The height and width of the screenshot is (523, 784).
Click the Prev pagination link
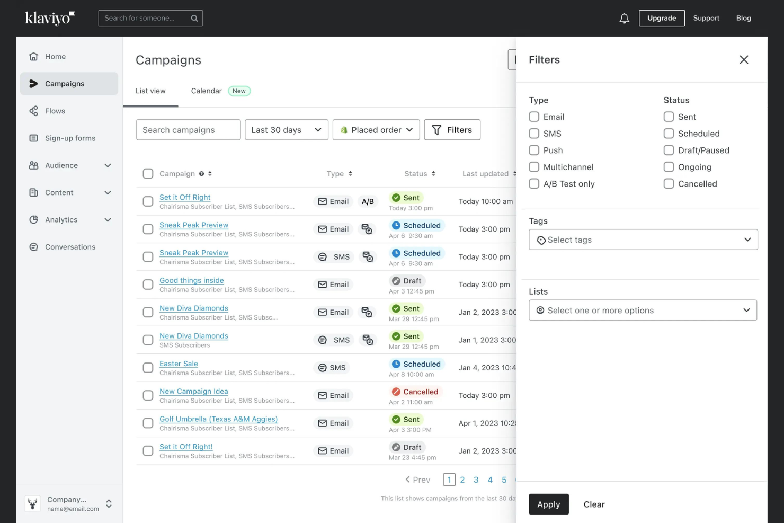pyautogui.click(x=418, y=480)
